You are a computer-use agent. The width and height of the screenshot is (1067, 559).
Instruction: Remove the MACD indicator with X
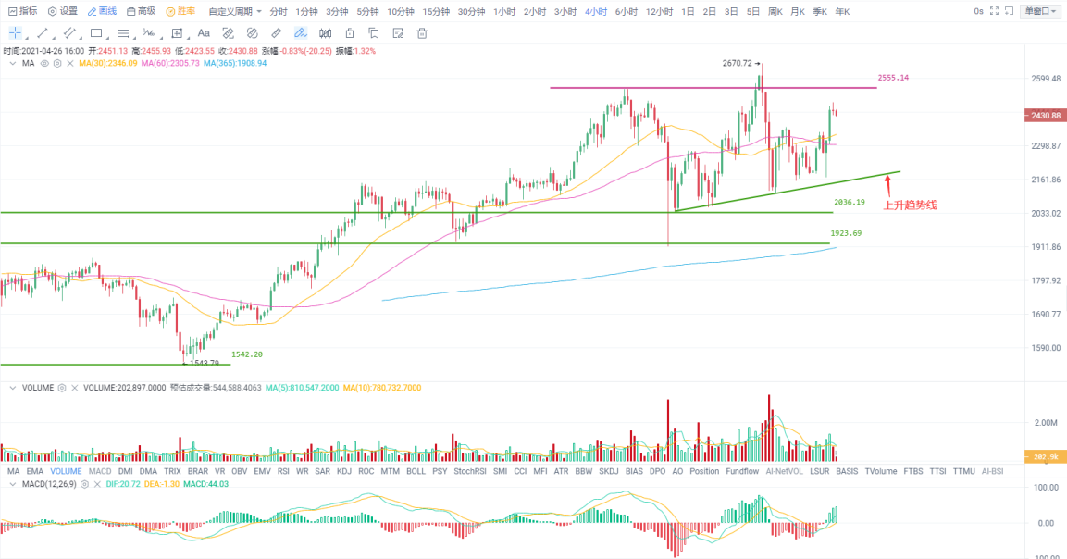[x=97, y=485]
